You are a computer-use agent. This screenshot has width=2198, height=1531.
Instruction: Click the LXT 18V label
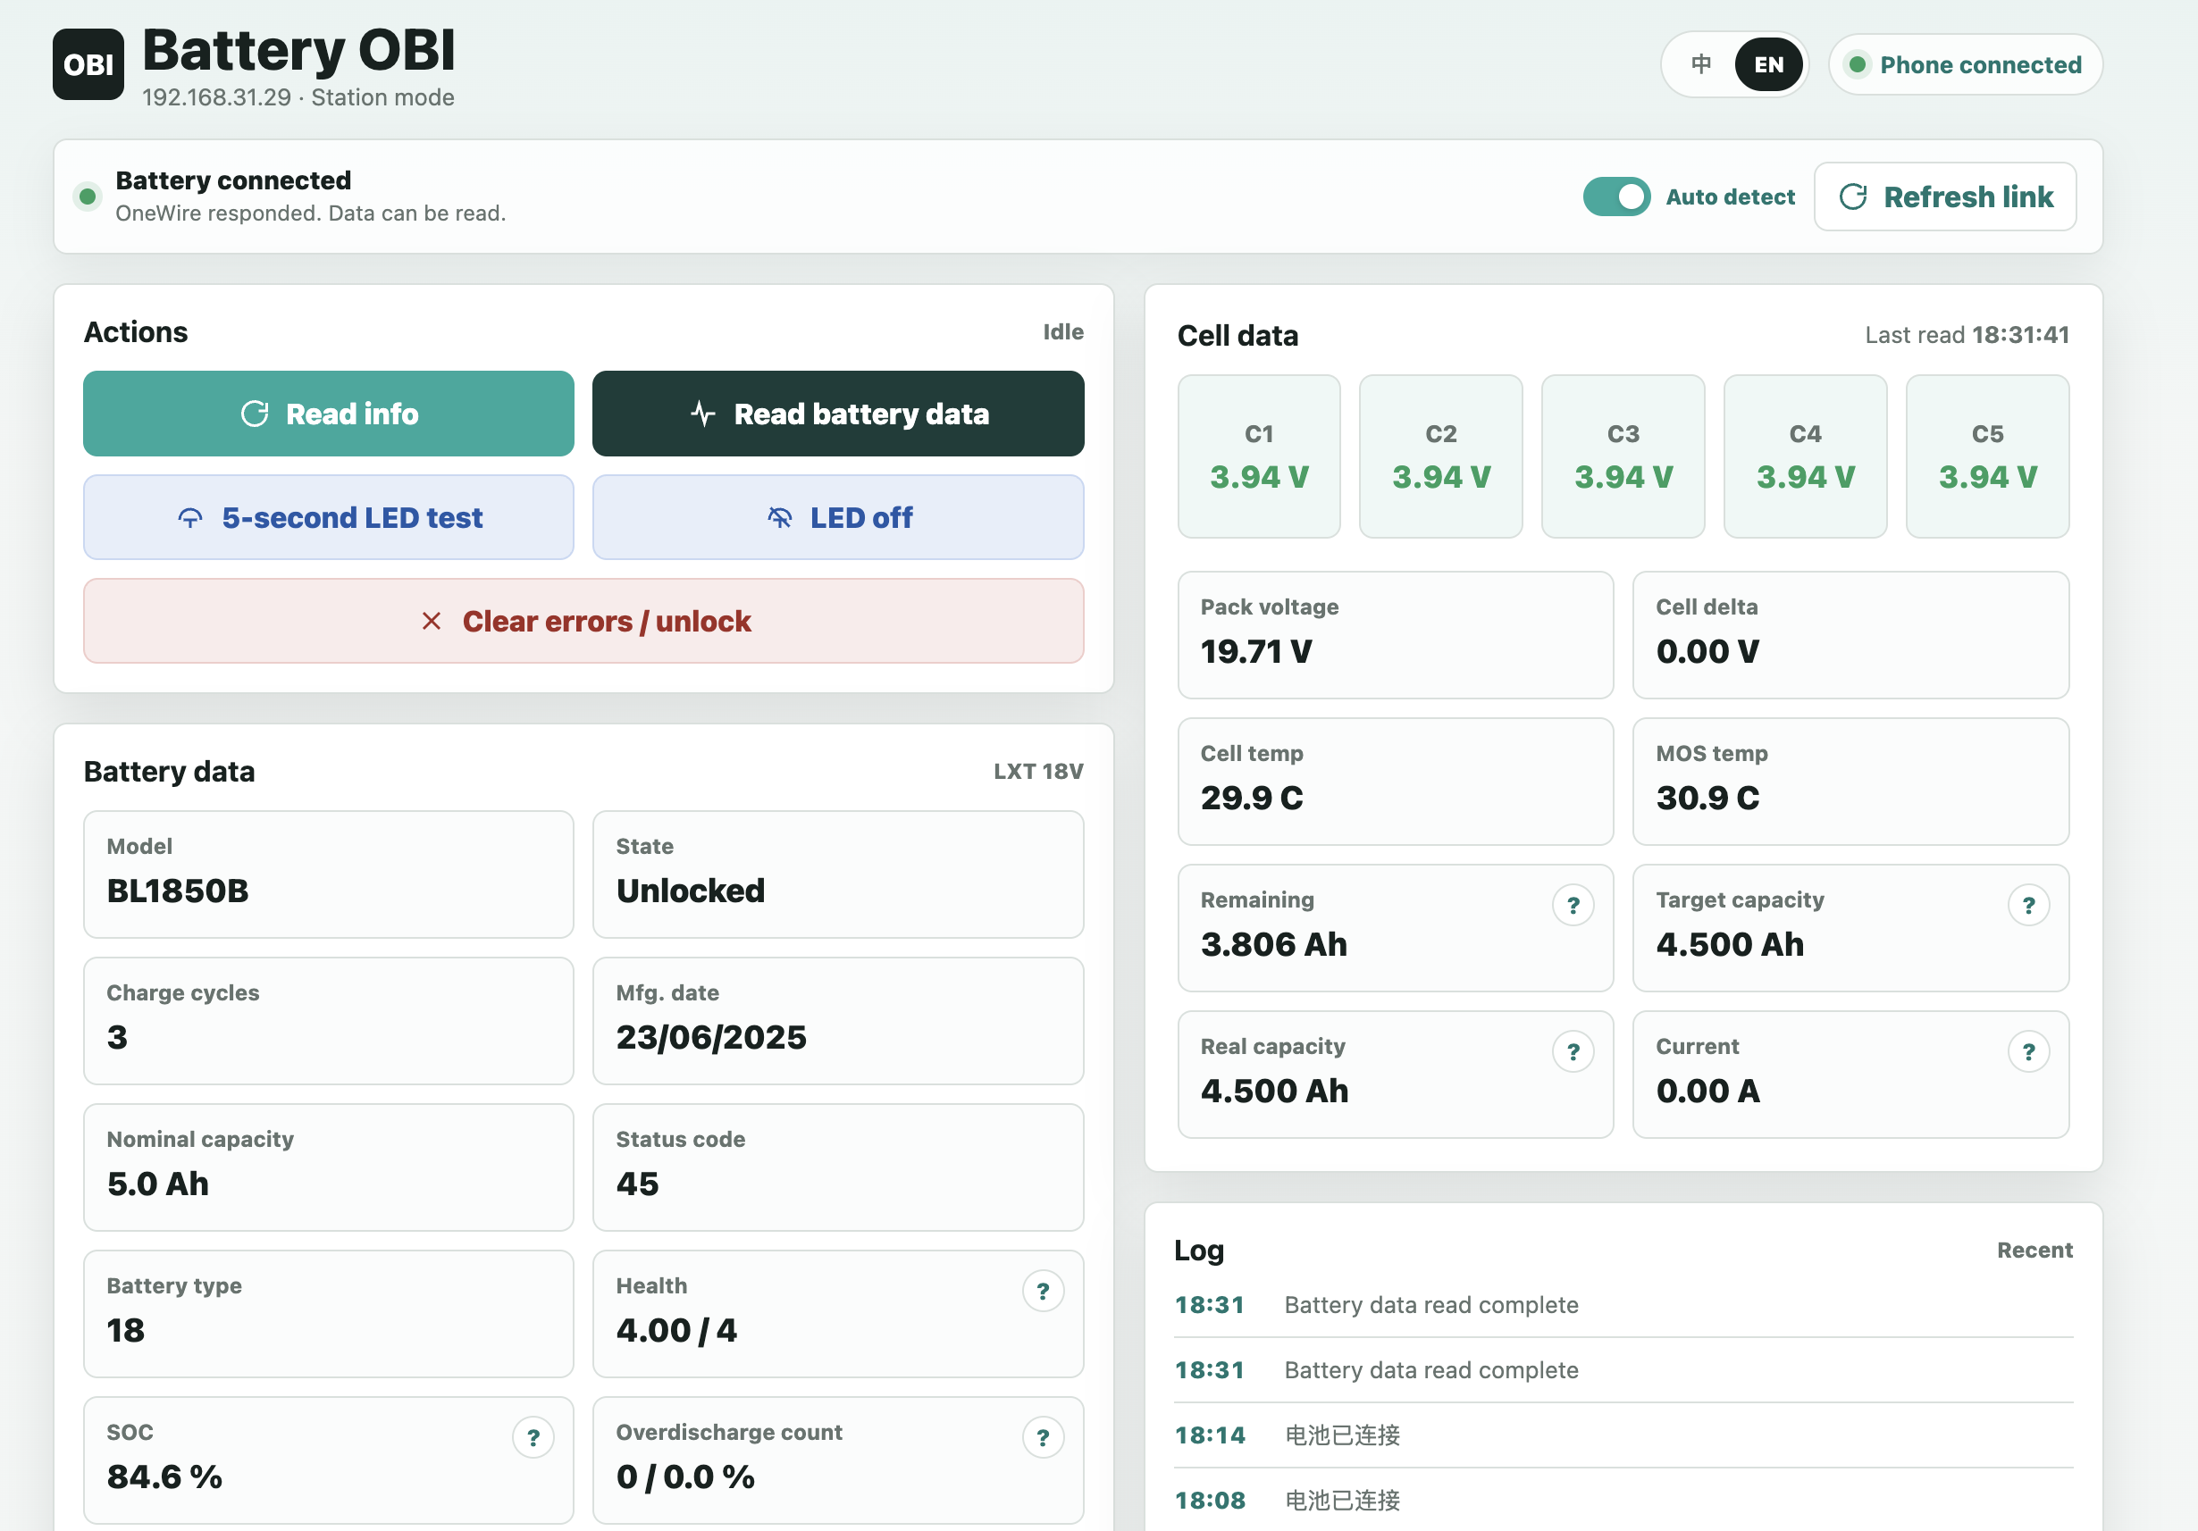click(1037, 771)
